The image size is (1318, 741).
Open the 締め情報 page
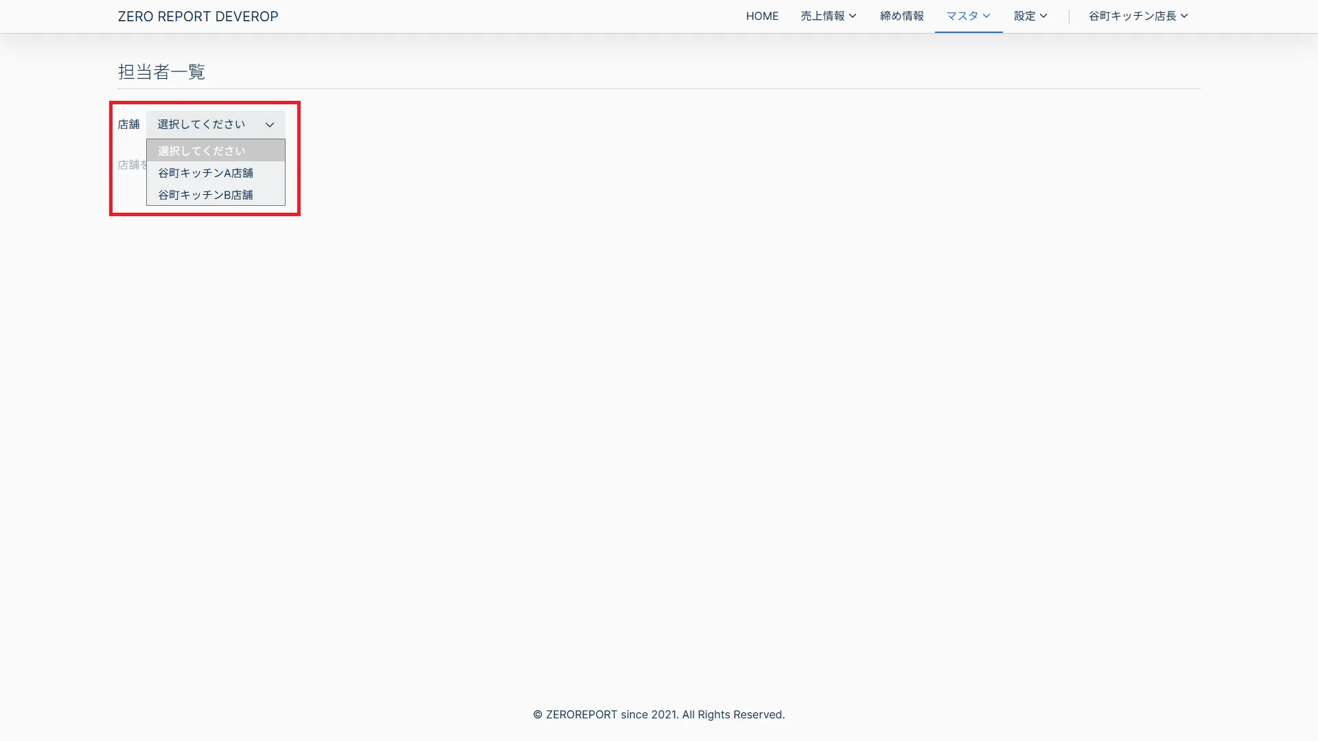[x=902, y=16]
